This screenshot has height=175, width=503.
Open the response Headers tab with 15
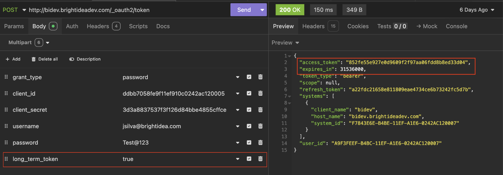pyautogui.click(x=320, y=26)
